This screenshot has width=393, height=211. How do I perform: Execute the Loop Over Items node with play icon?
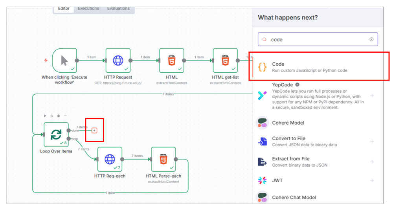(45, 116)
